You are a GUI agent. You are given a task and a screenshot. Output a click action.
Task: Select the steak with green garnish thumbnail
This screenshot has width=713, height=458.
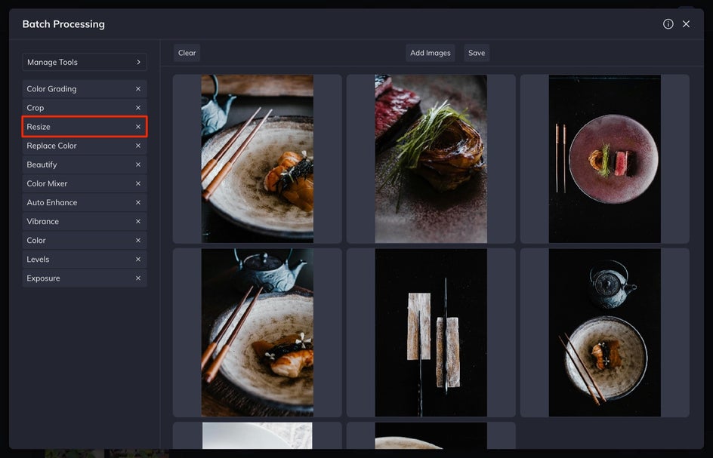click(431, 158)
